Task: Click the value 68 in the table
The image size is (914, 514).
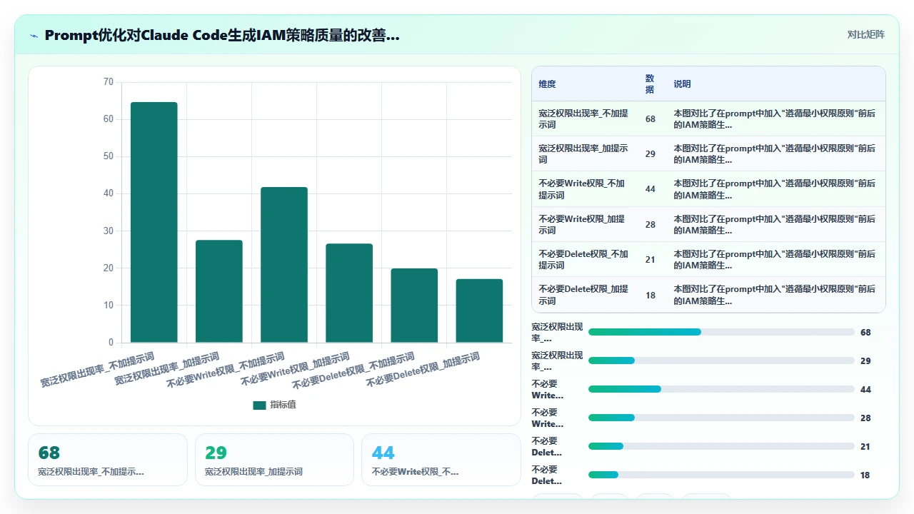Action: [x=651, y=119]
